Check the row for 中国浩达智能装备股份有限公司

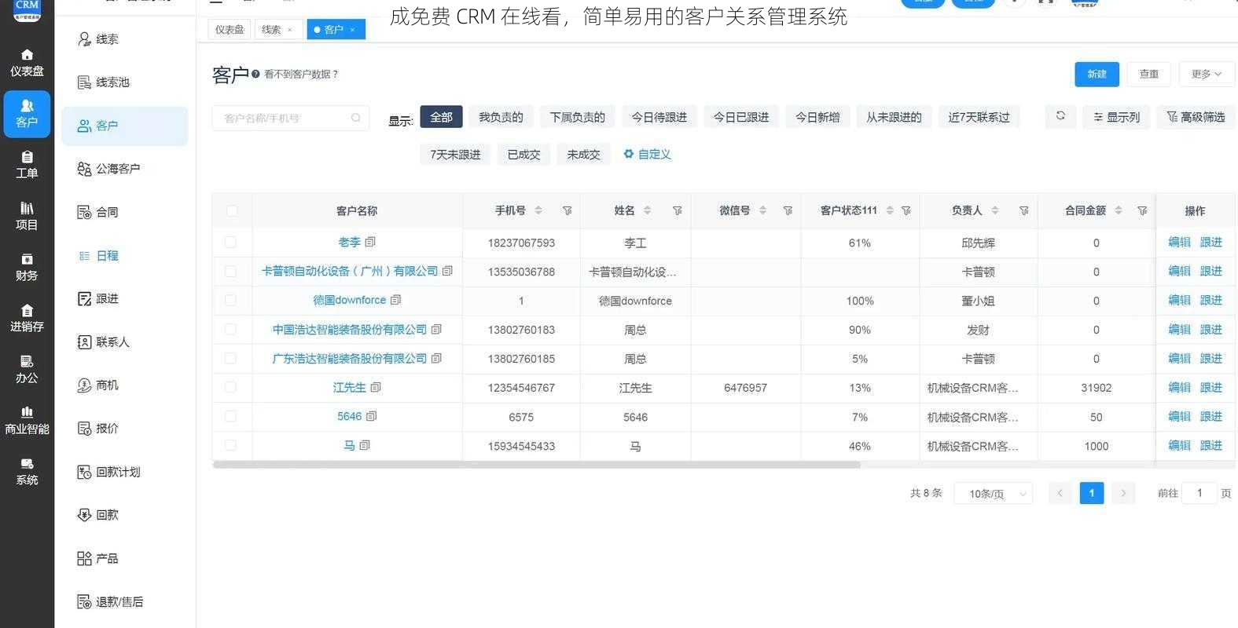click(230, 329)
